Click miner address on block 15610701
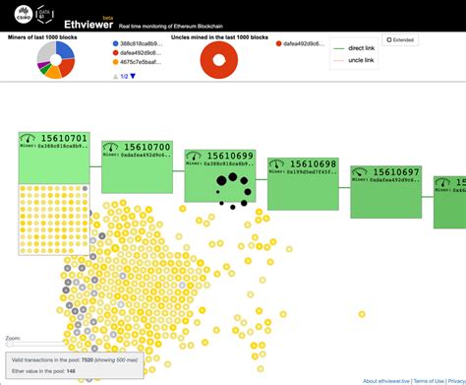Image resolution: width=466 pixels, height=385 pixels. [x=63, y=146]
